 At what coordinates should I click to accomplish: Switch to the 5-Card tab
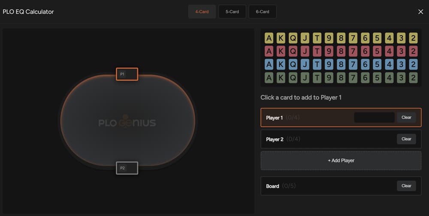tap(232, 12)
